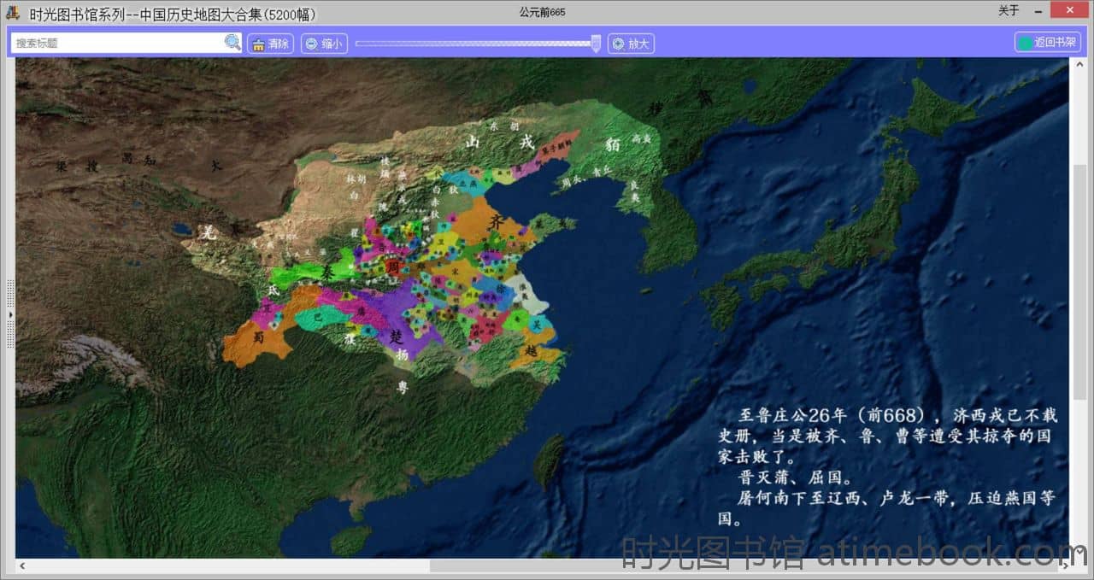Image resolution: width=1094 pixels, height=580 pixels.
Task: Expand the left side panel arrow
Action: click(10, 314)
